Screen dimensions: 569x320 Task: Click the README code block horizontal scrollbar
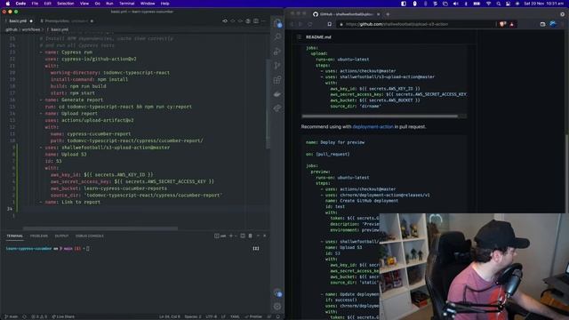380,116
